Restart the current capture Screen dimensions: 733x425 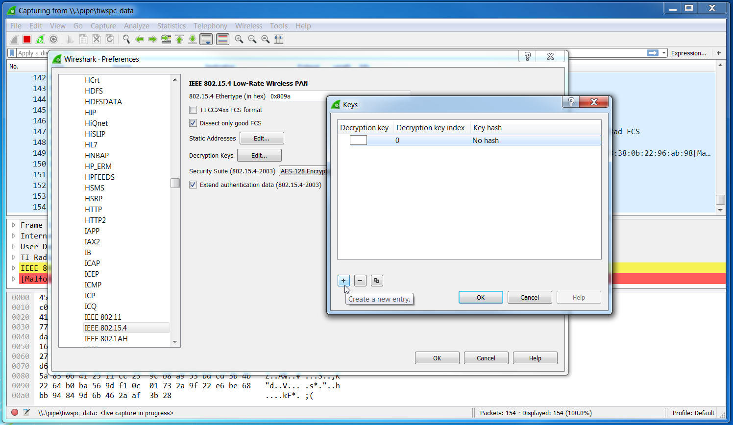(40, 39)
